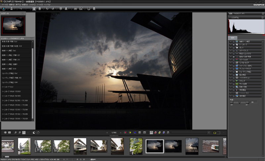Click the 角度 (angle) slider handle
The width and height of the screenshot is (265, 161).
pyautogui.click(x=239, y=103)
